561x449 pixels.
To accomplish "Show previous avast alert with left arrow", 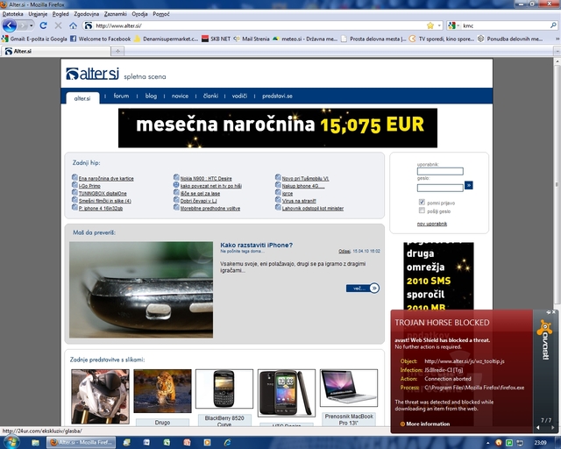I will coord(537,428).
